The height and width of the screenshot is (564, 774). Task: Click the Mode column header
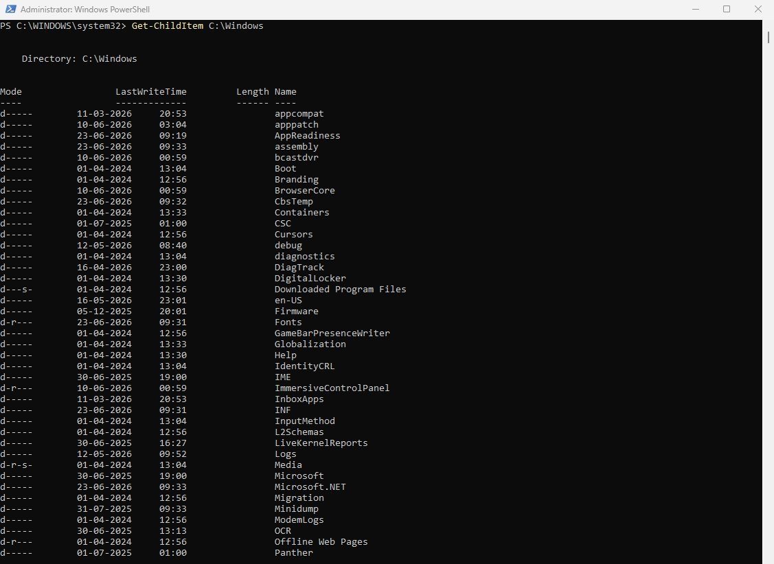(x=11, y=92)
